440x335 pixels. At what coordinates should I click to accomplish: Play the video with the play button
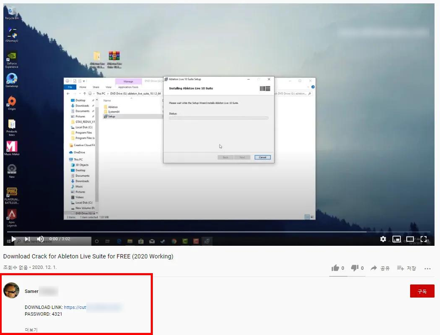pyautogui.click(x=14, y=239)
